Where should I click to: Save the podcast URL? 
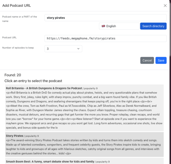pyautogui.click(x=161, y=61)
